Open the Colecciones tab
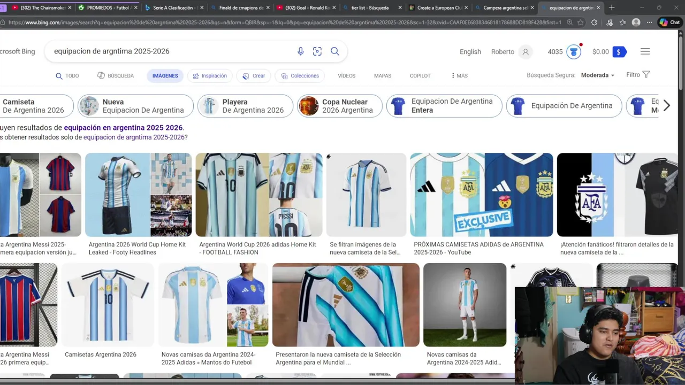This screenshot has height=385, width=685. 300,76
